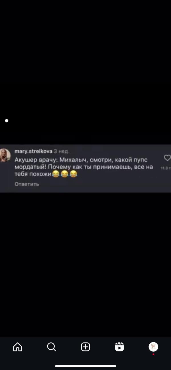Open the Reels tab icon
The width and height of the screenshot is (171, 370).
click(x=119, y=347)
